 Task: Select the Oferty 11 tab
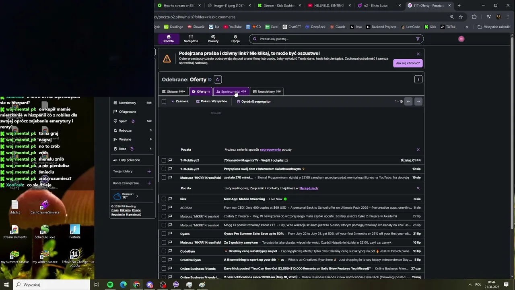[x=201, y=91]
